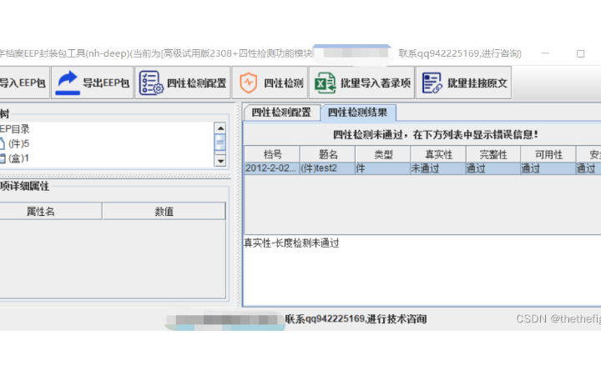Click the 可用性 column header
Viewport: 601px width, 375px height.
[548, 154]
